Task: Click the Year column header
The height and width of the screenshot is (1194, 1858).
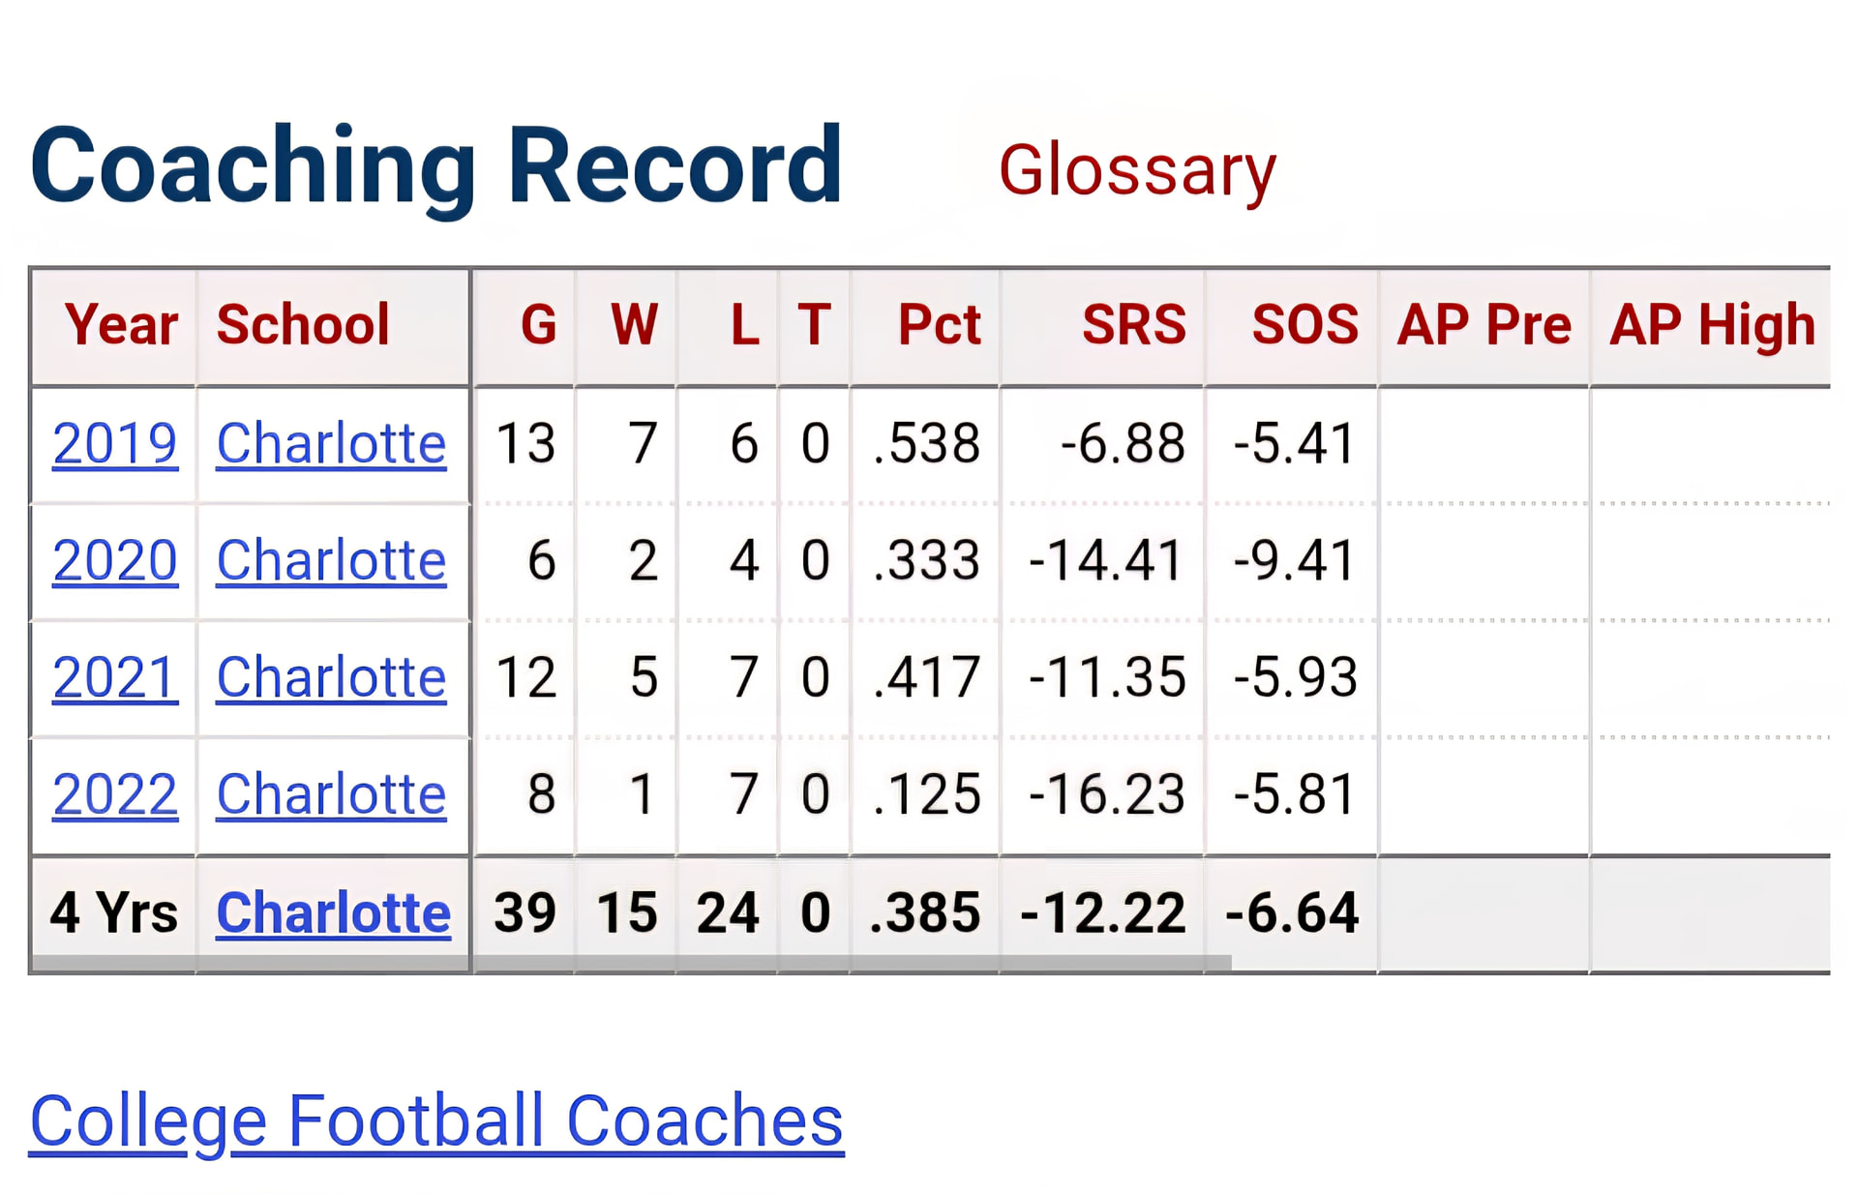Action: point(121,324)
